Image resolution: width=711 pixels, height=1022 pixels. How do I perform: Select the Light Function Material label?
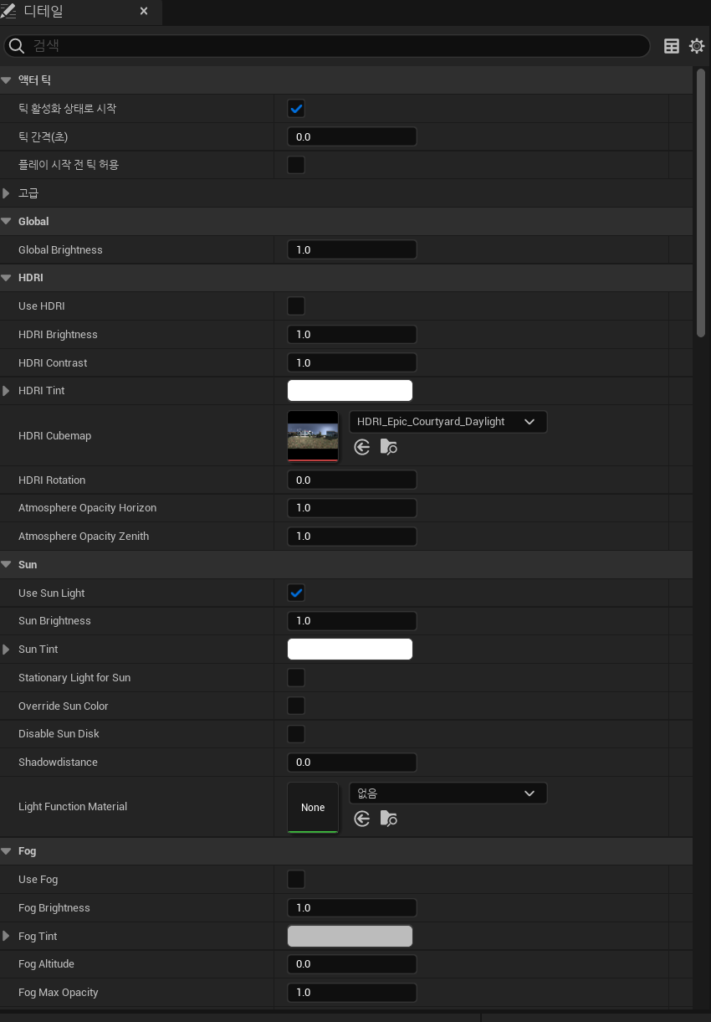(x=73, y=807)
